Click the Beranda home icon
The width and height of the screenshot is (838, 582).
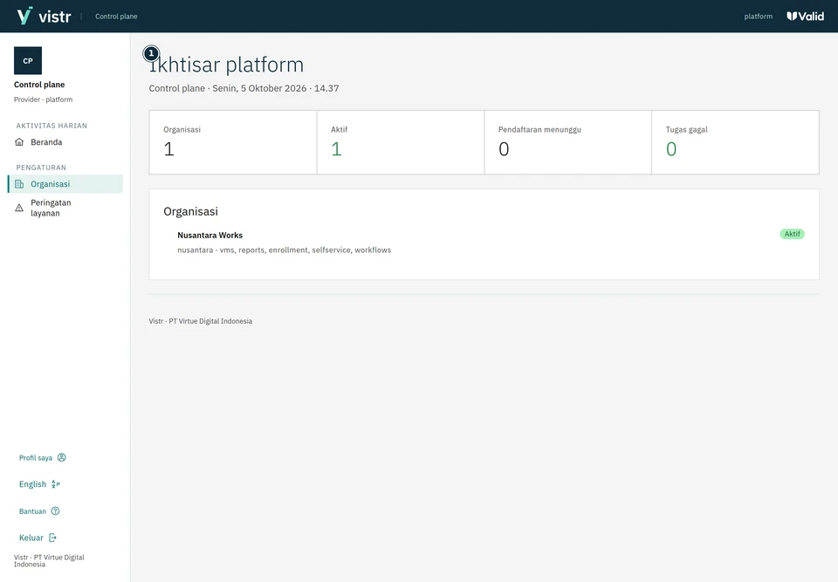[19, 142]
